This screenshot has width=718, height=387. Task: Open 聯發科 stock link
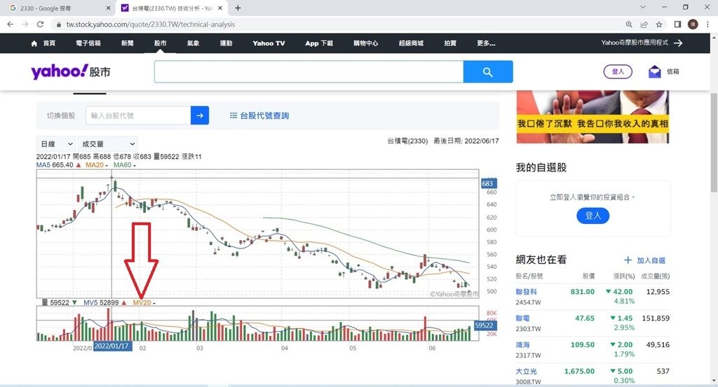(526, 292)
